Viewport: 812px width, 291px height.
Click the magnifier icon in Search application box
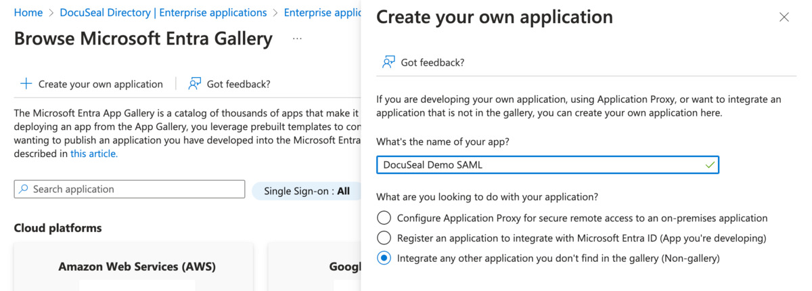click(x=24, y=189)
